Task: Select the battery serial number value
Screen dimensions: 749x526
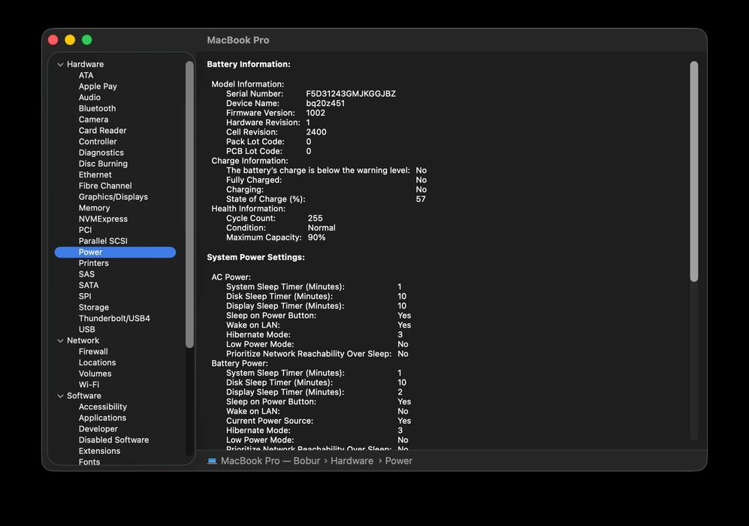Action: click(350, 94)
